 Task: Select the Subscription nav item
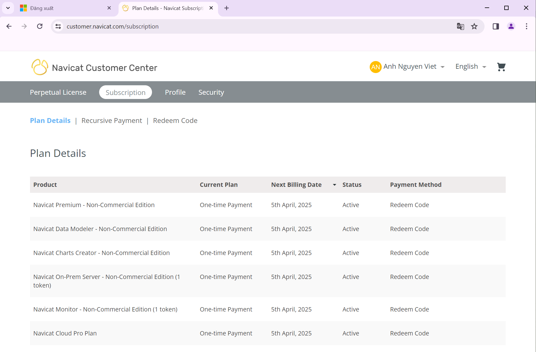(125, 92)
